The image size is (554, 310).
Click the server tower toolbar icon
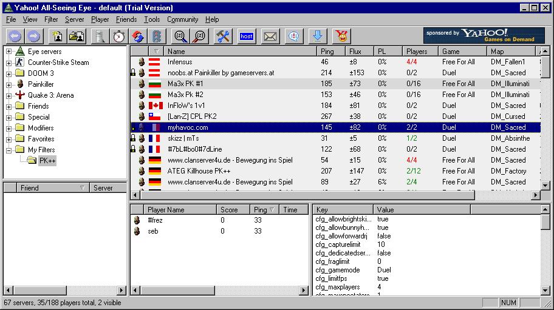[x=100, y=36]
